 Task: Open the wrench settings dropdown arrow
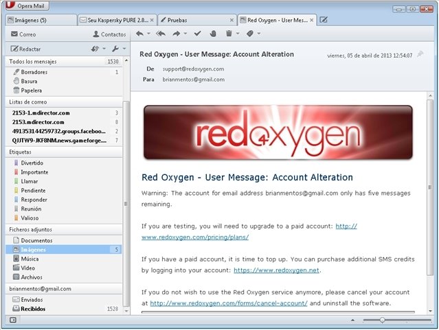click(124, 49)
